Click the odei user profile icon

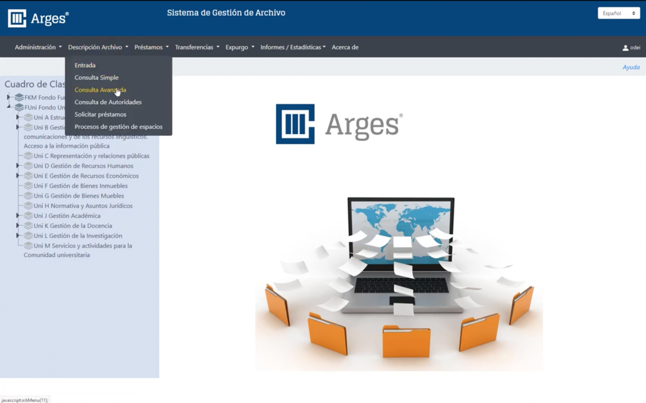click(x=625, y=48)
